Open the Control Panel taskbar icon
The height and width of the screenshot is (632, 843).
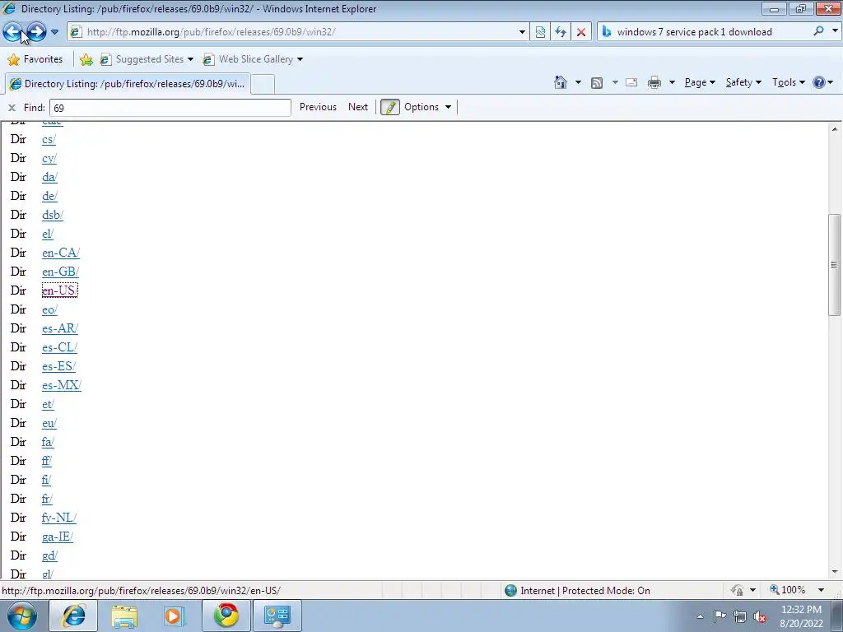pyautogui.click(x=277, y=616)
